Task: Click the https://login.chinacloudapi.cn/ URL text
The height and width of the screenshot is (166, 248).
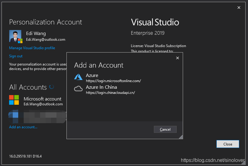Action: click(x=110, y=93)
